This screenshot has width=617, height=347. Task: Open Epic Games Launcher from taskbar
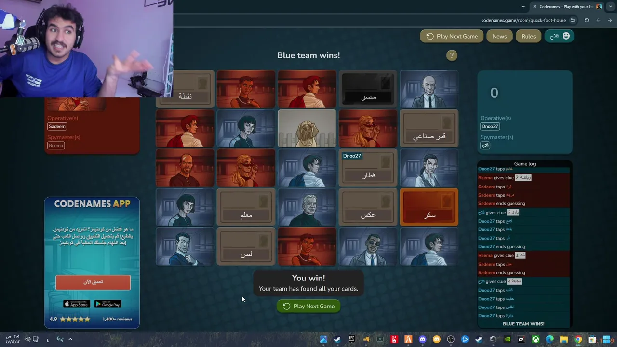pyautogui.click(x=351, y=339)
